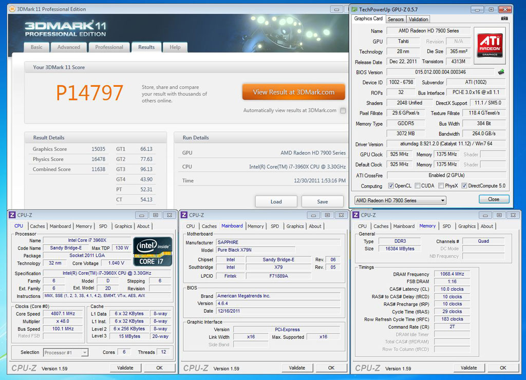Click the Threads value 12 in CPU-Z
Viewport: 526px width, 380px height.
(x=163, y=352)
